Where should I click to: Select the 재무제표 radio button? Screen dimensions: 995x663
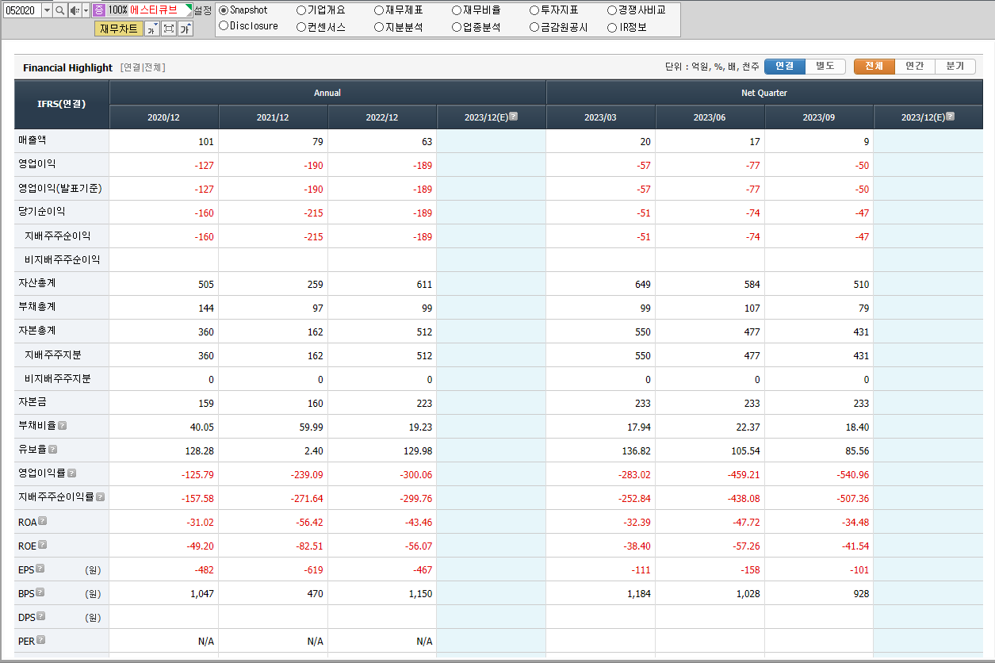point(379,10)
